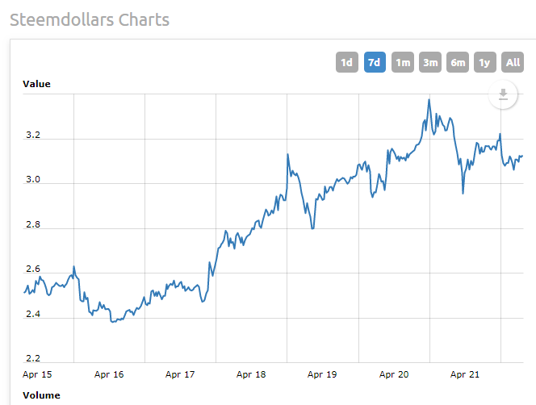Screen dimensions: 536x405
Task: Select the 1d time range
Action: [346, 62]
